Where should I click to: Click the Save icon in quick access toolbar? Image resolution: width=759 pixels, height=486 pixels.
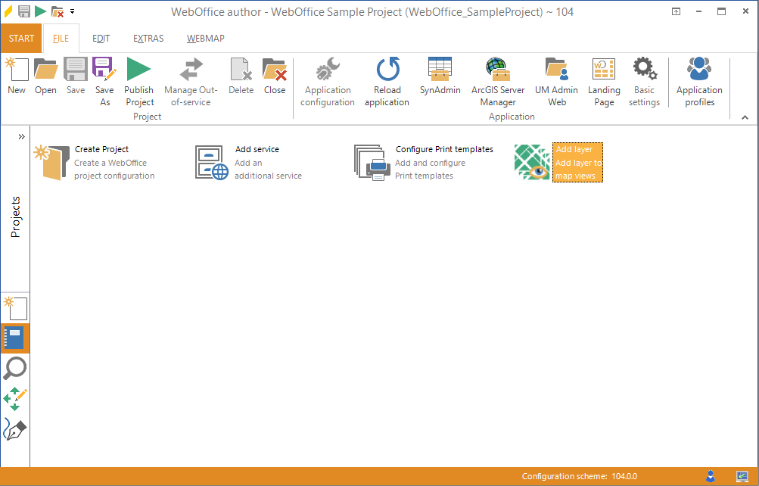(23, 11)
